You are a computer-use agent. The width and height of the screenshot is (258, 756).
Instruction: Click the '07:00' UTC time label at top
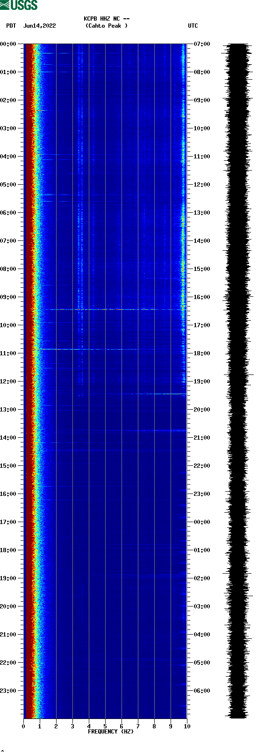coord(202,44)
